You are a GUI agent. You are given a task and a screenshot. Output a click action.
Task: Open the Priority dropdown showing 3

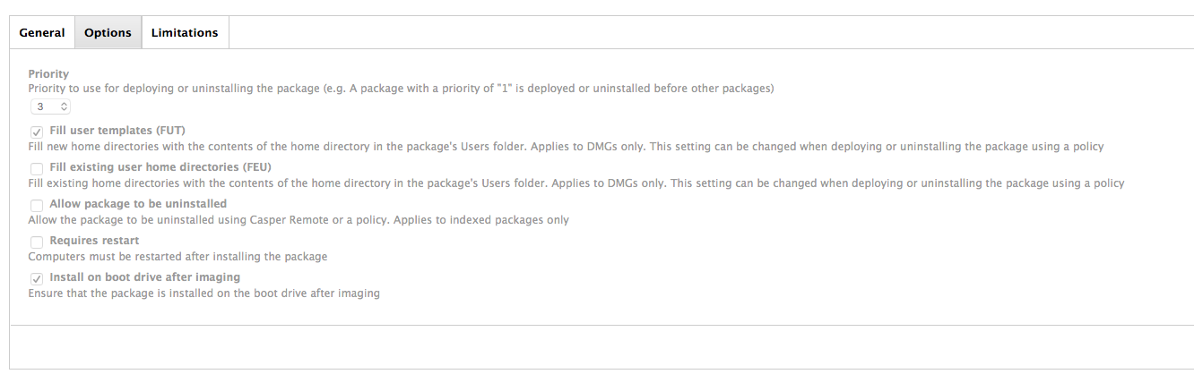click(50, 106)
